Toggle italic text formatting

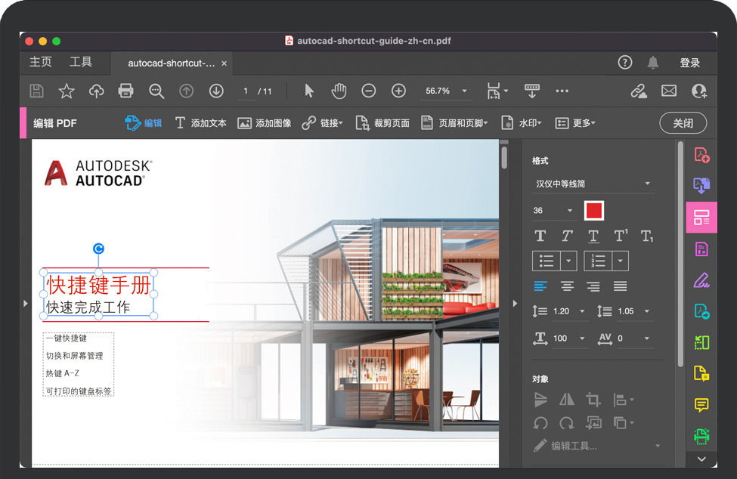[x=567, y=236]
